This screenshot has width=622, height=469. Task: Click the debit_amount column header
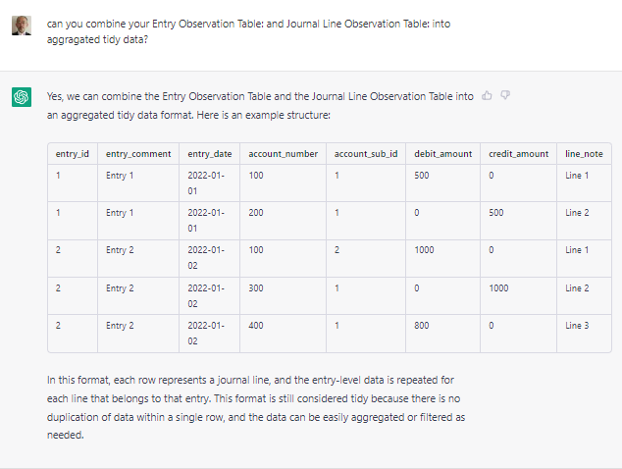[443, 154]
